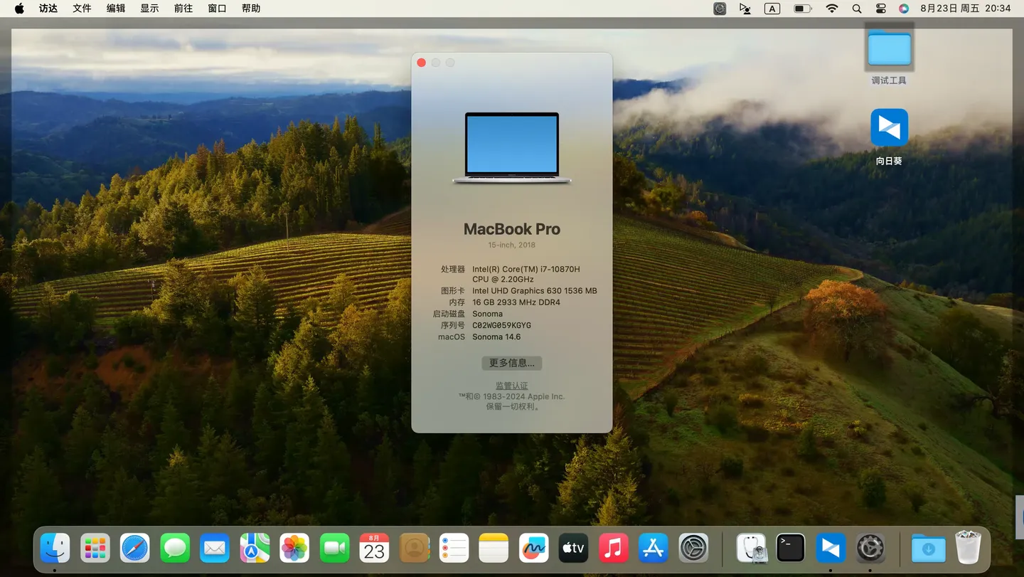Open Spotlight search from the menu bar
Image resolution: width=1024 pixels, height=577 pixels.
pos(856,9)
